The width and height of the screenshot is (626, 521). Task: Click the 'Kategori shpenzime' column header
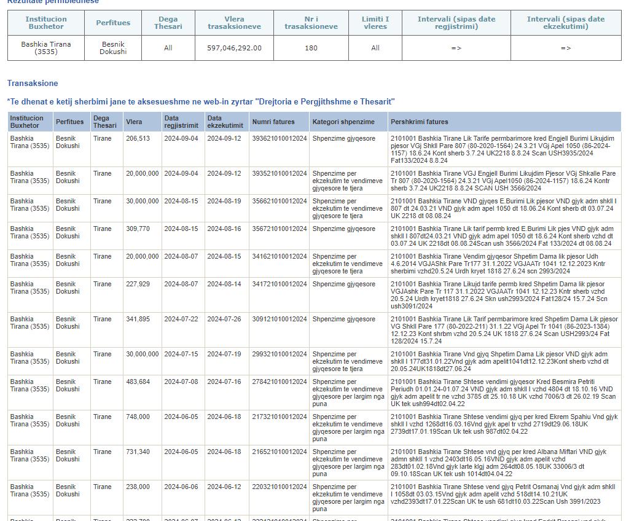coord(343,122)
